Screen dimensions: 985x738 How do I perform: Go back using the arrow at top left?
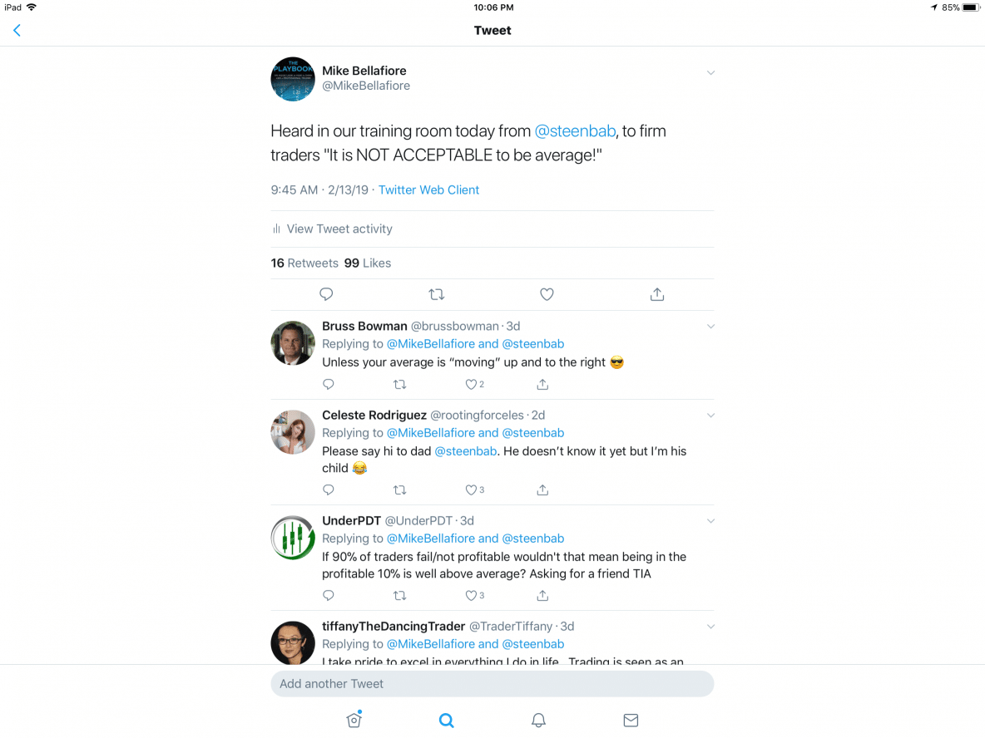pyautogui.click(x=17, y=30)
